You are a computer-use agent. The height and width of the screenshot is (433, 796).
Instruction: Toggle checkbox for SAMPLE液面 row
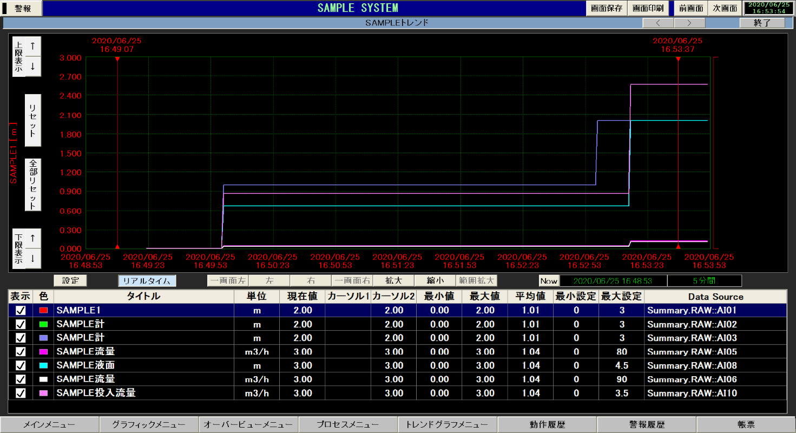tap(21, 365)
